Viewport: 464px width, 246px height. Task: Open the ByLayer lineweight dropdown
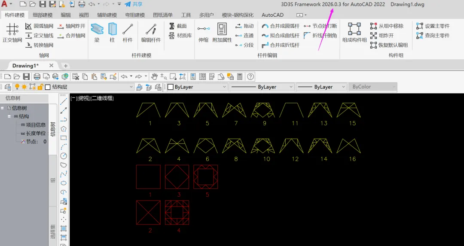(343, 87)
